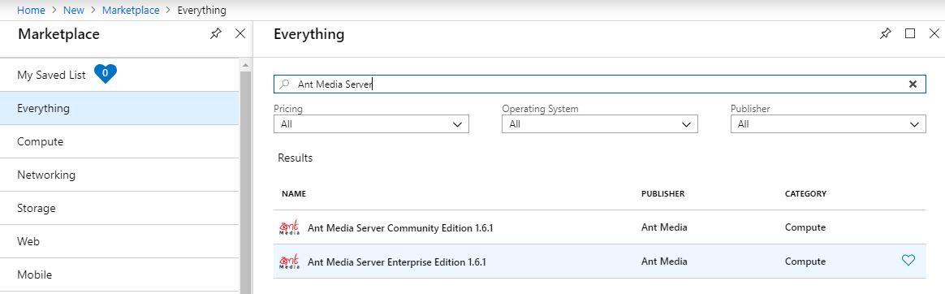Pin the Marketplace blade
The image size is (945, 294).
[x=215, y=34]
